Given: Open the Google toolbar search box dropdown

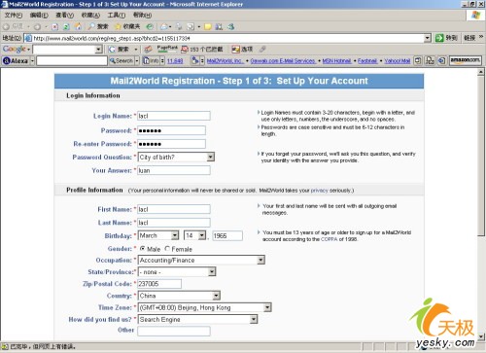Looking at the screenshot, I should [x=99, y=50].
